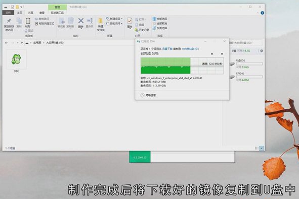Click 大白菜U盘 (G:) link in the copy dialog
Image resolution: width=299 pixels, height=199 pixels.
pos(190,49)
